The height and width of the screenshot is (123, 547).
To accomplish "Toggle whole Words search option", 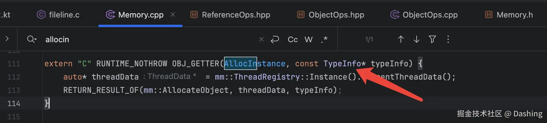I will click(308, 39).
